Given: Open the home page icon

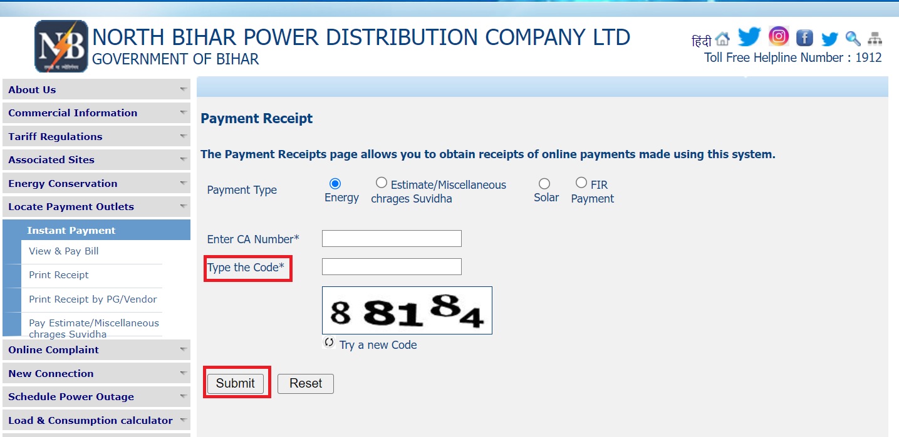Looking at the screenshot, I should [724, 38].
